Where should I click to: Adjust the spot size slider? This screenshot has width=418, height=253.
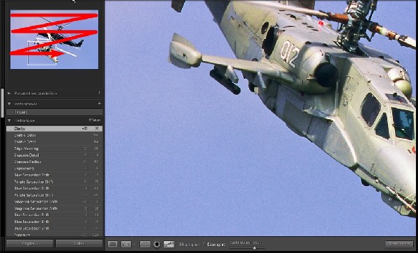(254, 248)
